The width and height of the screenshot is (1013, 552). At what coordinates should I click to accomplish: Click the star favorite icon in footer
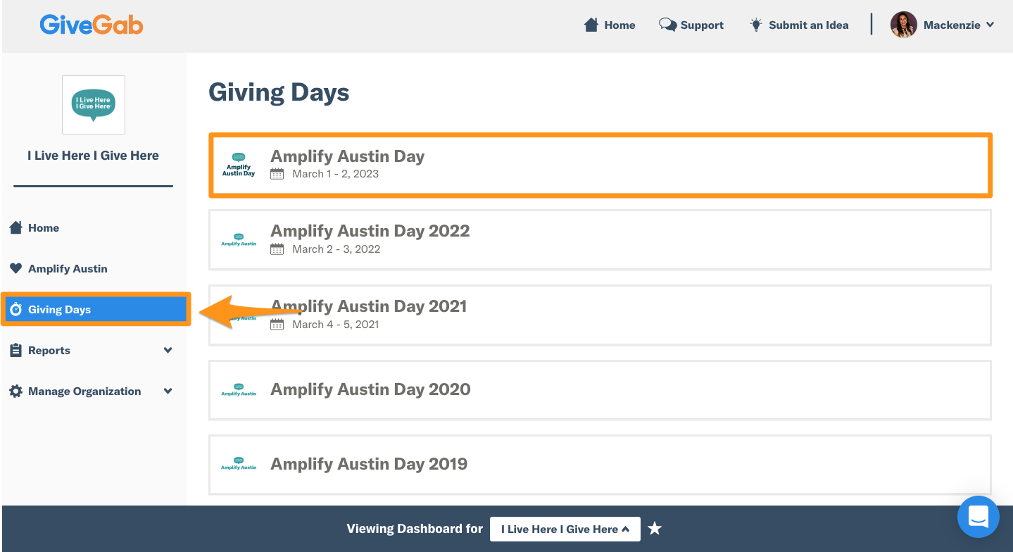pos(655,529)
